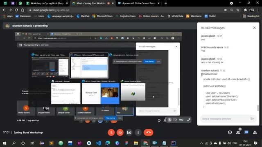Click the Chrome home button

tap(23, 10)
